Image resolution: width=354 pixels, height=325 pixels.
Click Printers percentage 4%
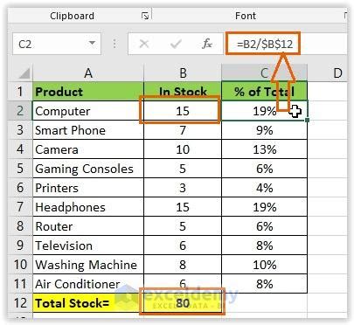[264, 188]
